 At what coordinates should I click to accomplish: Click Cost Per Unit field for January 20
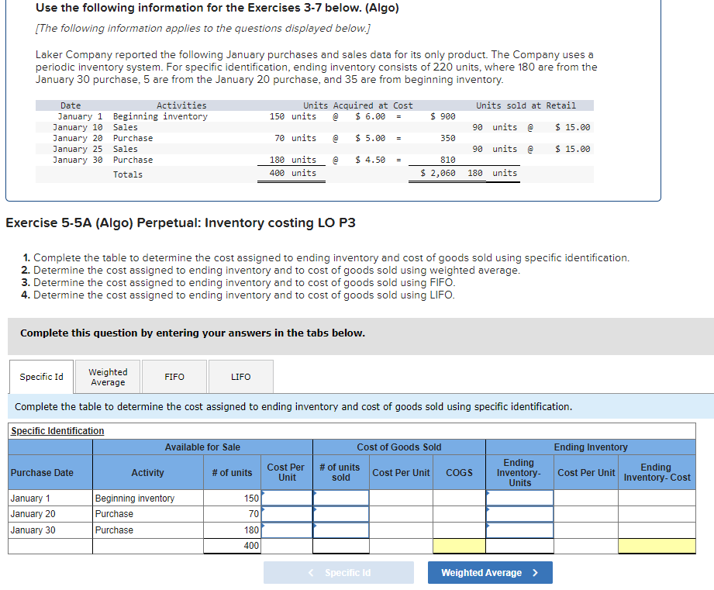pyautogui.click(x=287, y=514)
